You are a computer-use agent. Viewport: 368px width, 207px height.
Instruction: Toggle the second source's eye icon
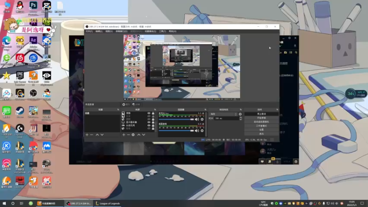pyautogui.click(x=149, y=116)
